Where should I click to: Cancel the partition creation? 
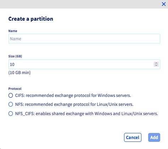click(x=133, y=137)
